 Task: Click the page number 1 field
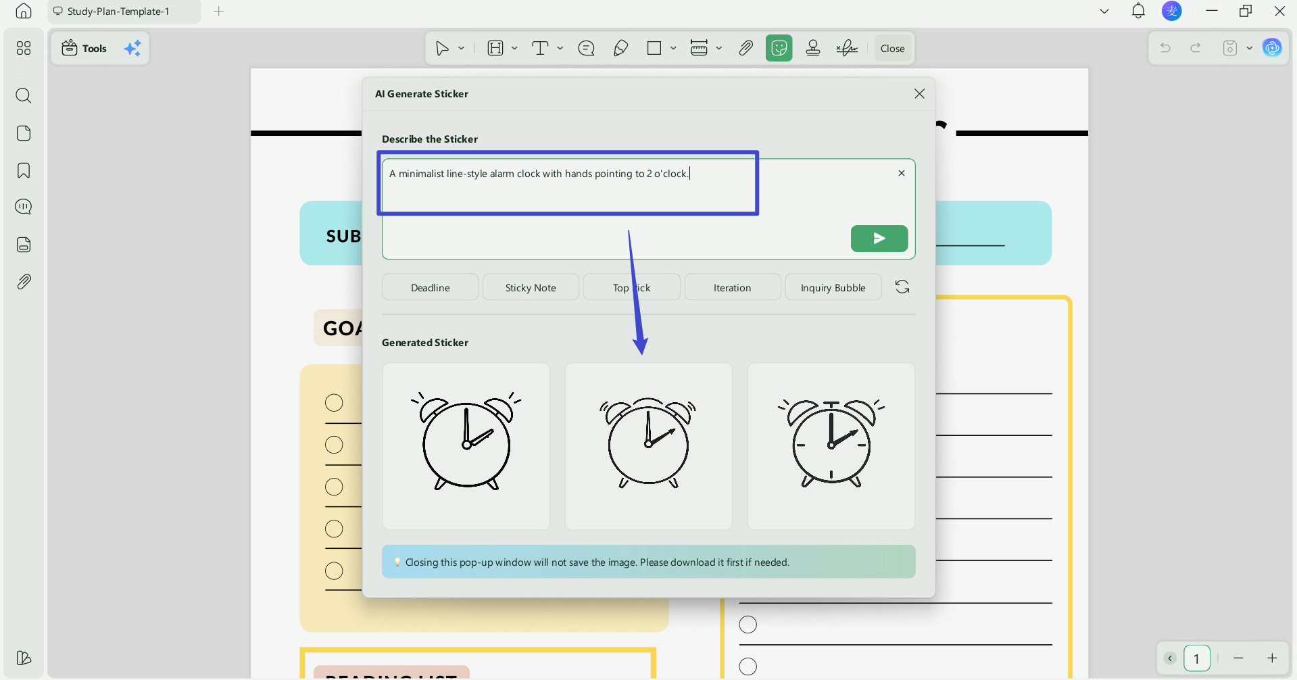(x=1196, y=658)
